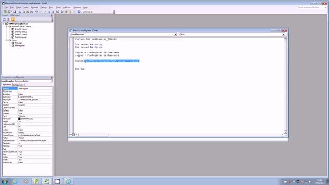329x185 pixels.
Task: Close the Properties panel
Action: tap(52, 77)
